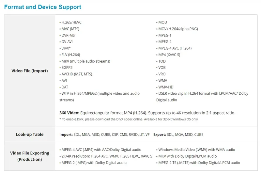The height and width of the screenshot is (173, 261).
Task: Click the DivX codec download footnote
Action: pos(129,119)
